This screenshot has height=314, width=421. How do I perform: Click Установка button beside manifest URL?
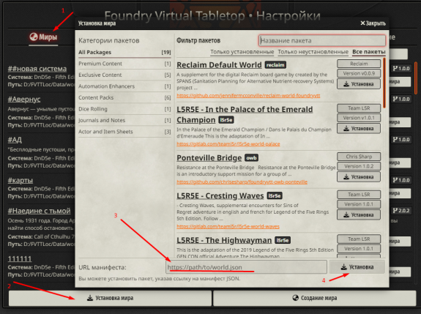tap(357, 267)
